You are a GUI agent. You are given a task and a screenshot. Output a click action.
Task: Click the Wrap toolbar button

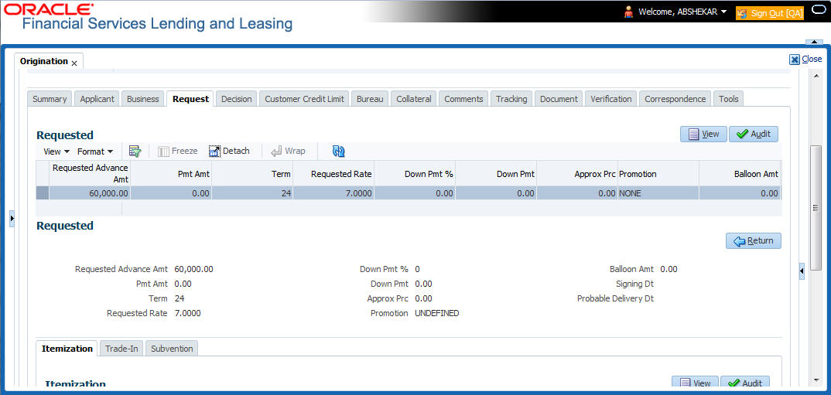[x=288, y=152]
